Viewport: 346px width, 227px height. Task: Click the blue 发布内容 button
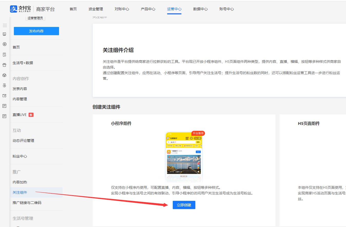pos(36,31)
